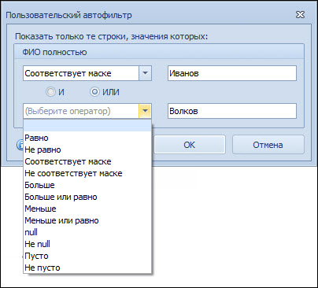The image size is (318, 288).
Task: Choose Пусто from operator list
Action: coord(87,256)
